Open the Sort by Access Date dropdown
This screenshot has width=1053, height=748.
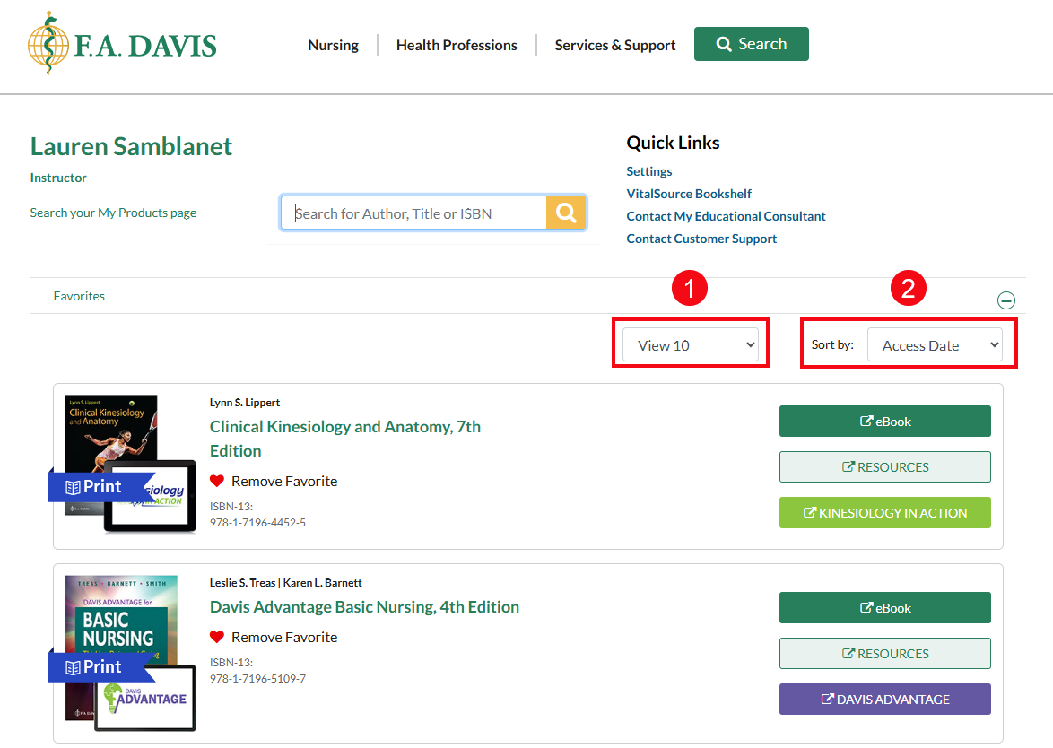point(935,344)
